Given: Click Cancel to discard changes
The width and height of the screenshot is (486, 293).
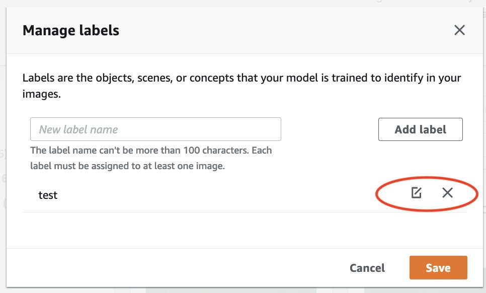Looking at the screenshot, I should click(367, 268).
